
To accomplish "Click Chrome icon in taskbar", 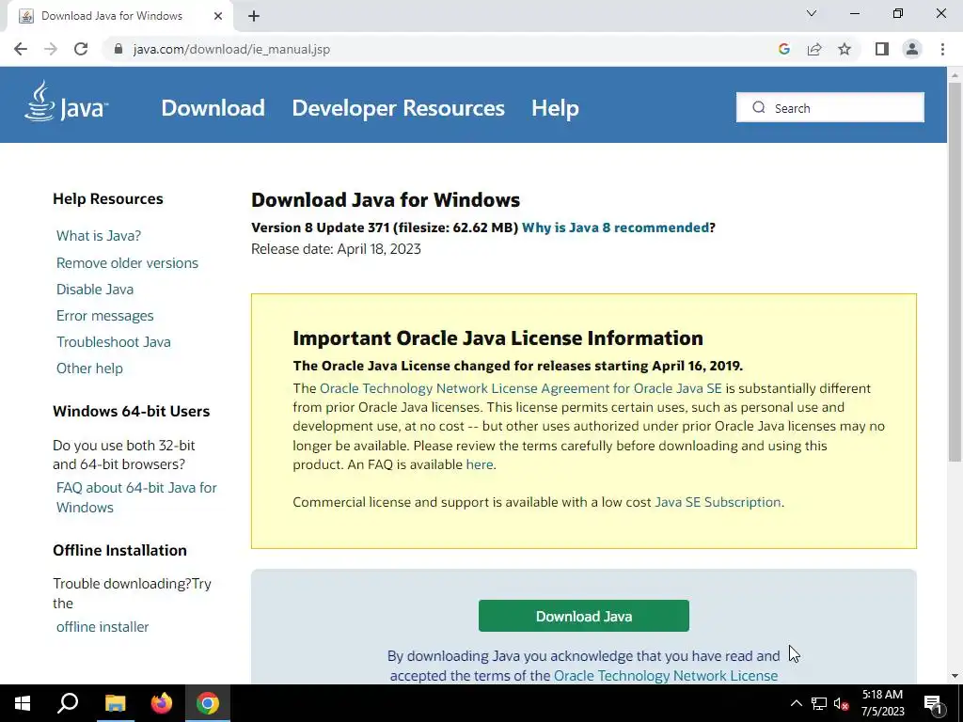I will [208, 703].
